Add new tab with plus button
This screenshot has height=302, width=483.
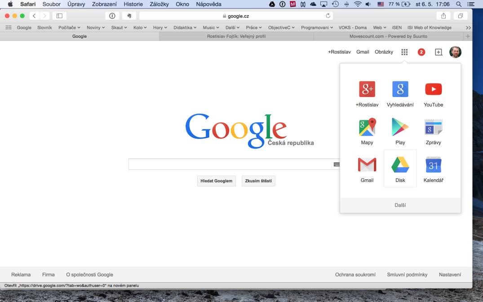pos(468,36)
